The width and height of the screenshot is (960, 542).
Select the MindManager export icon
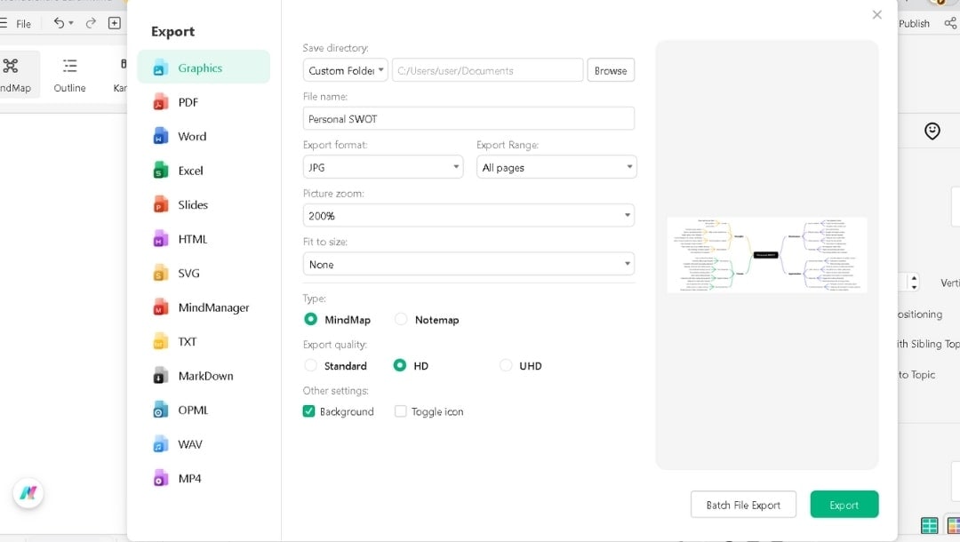pos(160,307)
